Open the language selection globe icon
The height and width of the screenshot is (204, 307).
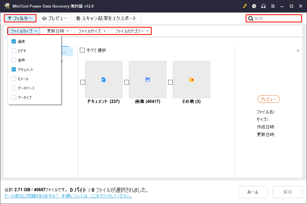[x=254, y=6]
